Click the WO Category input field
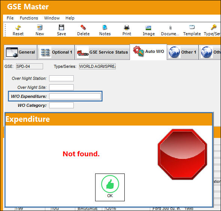This screenshot has width=221, height=211. [x=61, y=105]
